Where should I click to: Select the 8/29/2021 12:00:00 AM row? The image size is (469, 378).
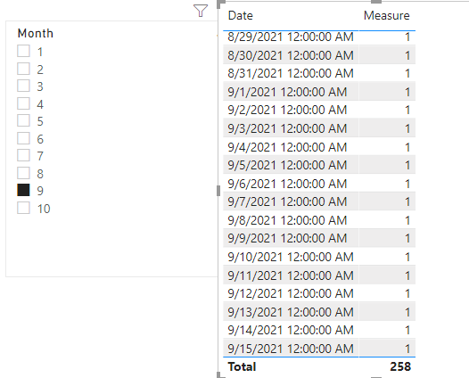pyautogui.click(x=319, y=37)
